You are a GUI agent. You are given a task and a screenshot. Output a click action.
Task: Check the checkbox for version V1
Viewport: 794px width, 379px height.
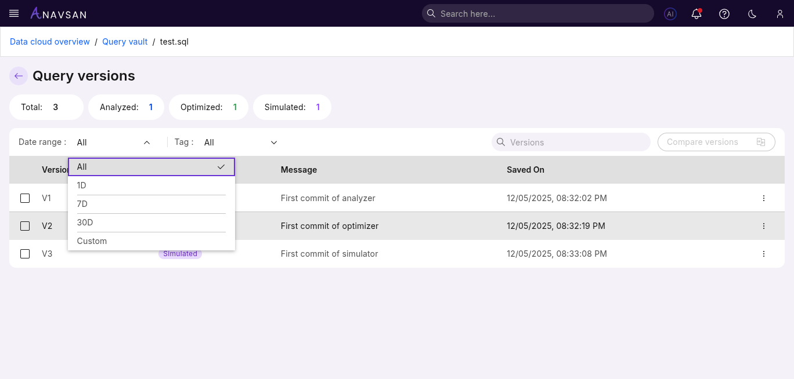pyautogui.click(x=24, y=198)
